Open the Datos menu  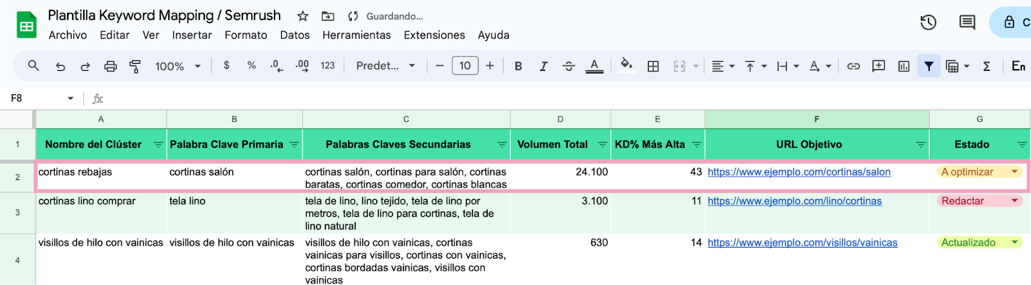[294, 35]
